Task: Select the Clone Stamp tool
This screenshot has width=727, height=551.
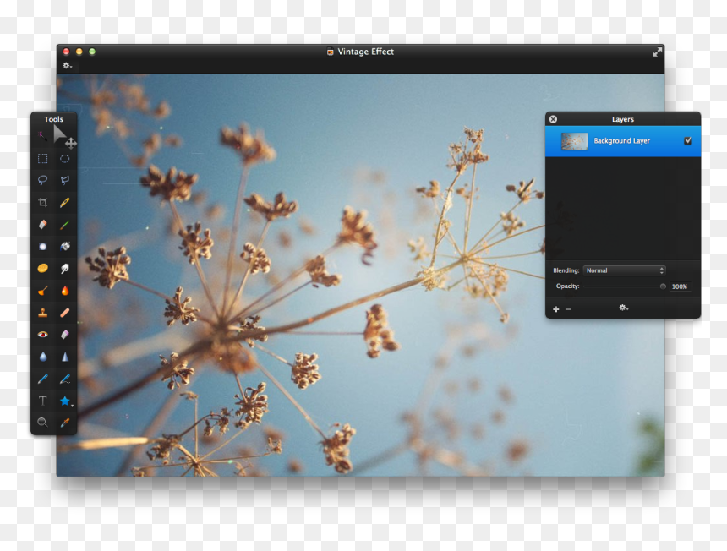Action: tap(42, 313)
